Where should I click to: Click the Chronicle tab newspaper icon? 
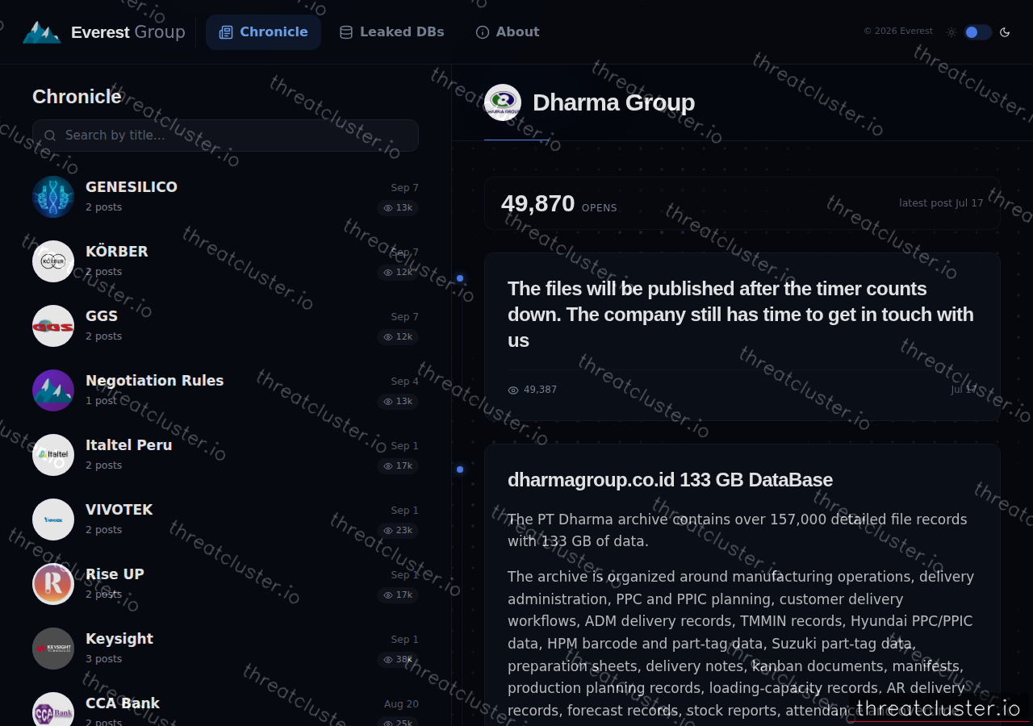coord(226,32)
